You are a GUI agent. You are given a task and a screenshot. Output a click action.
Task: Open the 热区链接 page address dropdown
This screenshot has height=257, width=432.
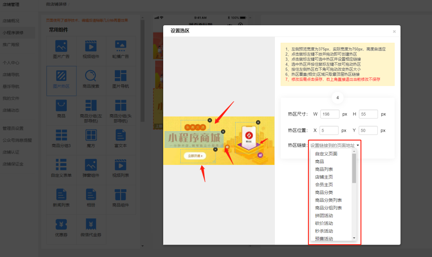[334, 145]
